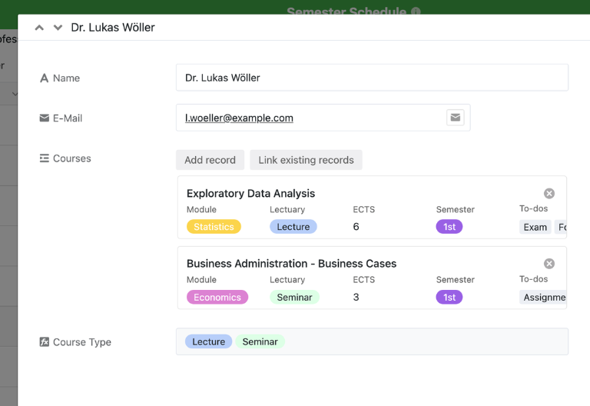Remove the Business Administration - Business Cases record
Image resolution: width=590 pixels, height=406 pixels.
click(549, 264)
